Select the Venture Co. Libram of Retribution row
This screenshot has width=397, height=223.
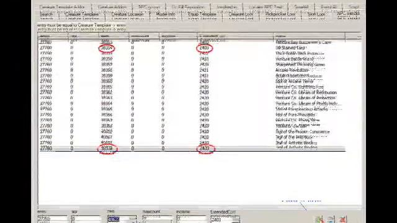click(192, 92)
